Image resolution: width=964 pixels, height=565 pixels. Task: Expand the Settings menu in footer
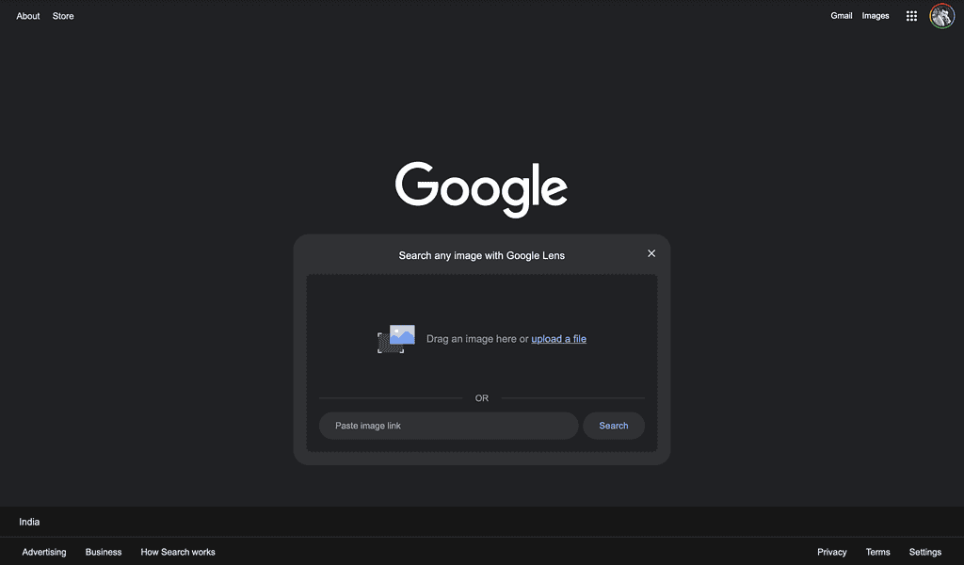[x=924, y=552]
